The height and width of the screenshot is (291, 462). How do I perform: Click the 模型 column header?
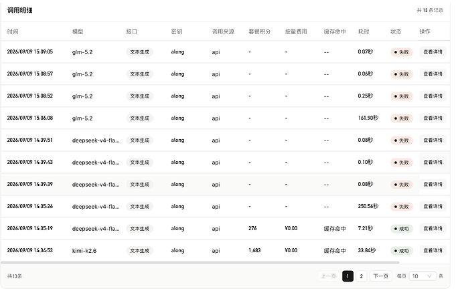(78, 31)
